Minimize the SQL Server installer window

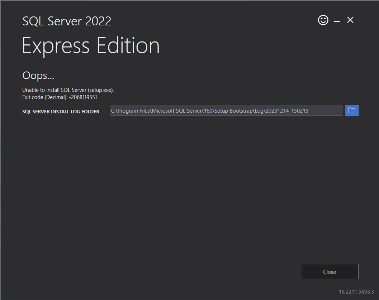click(337, 21)
